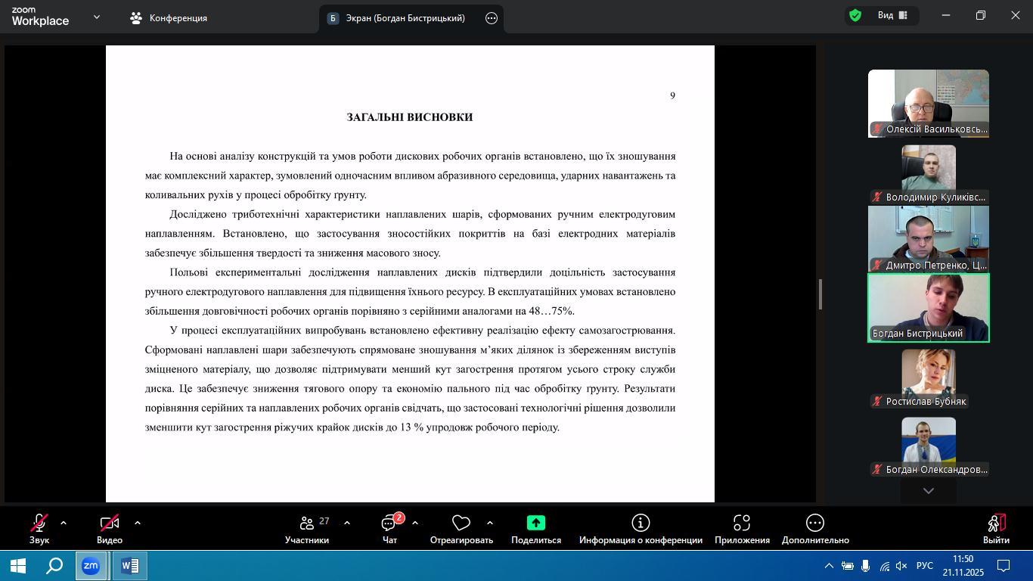Click the Вид view layout button
The image size is (1033, 581).
[x=892, y=15]
